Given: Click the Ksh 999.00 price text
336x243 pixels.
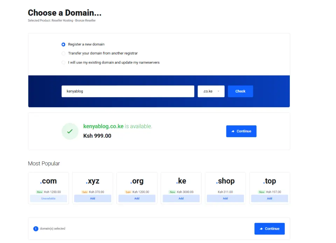Looking at the screenshot, I should pyautogui.click(x=97, y=136).
